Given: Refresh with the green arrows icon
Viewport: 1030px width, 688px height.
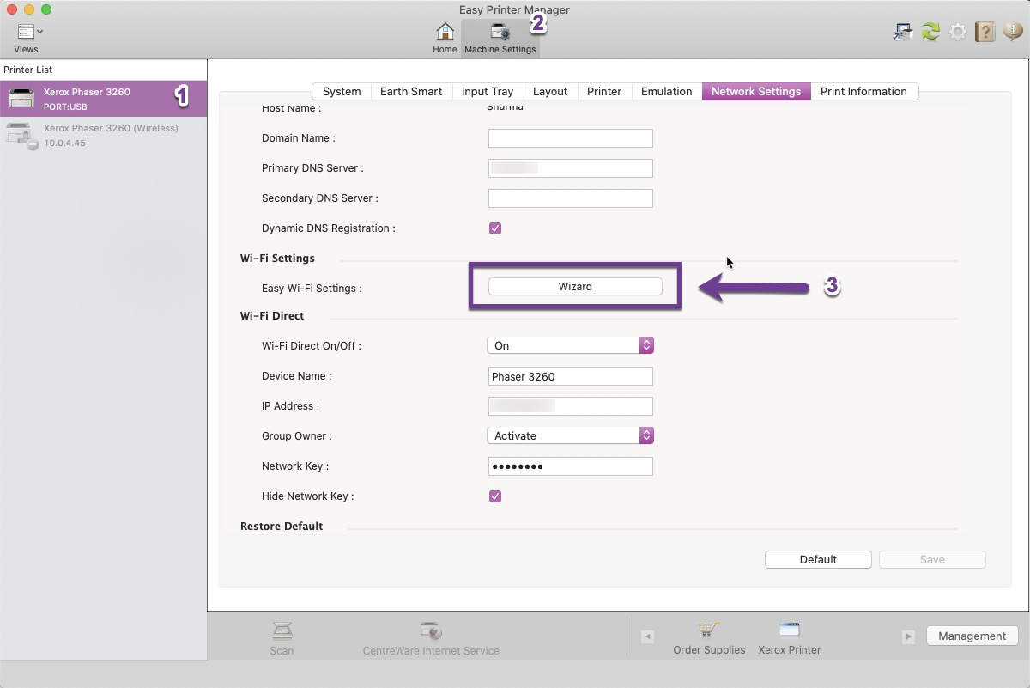Looking at the screenshot, I should [x=930, y=32].
